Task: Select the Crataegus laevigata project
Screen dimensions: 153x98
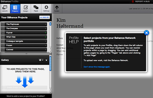Action: 24,41
